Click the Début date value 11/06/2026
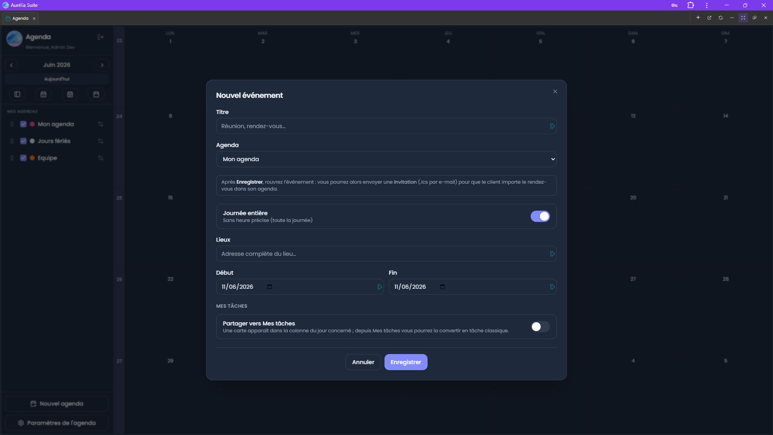The height and width of the screenshot is (435, 773). point(238,287)
